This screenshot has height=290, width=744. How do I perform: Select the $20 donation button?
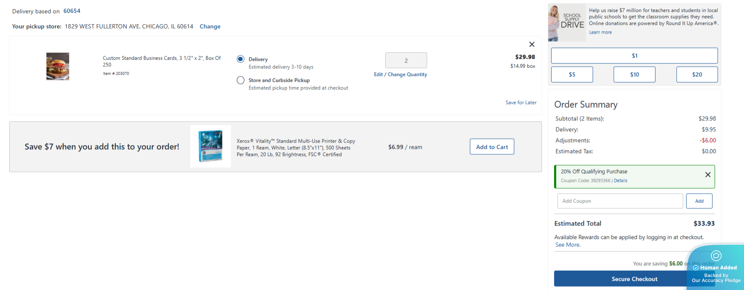coord(697,75)
